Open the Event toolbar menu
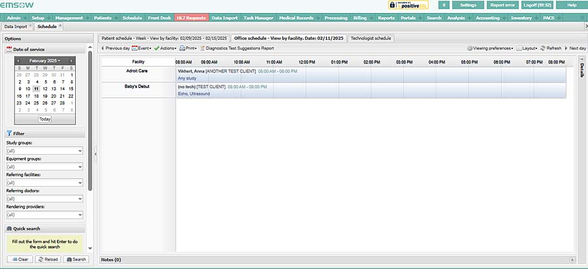The image size is (588, 269). pos(141,48)
